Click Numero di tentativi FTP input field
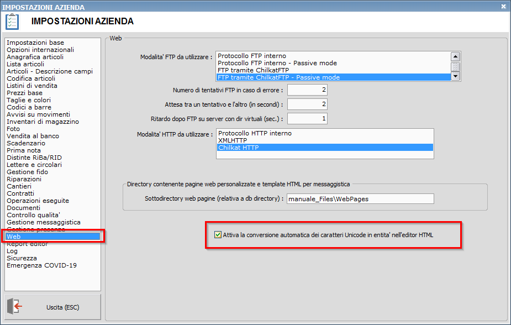Image resolution: width=511 pixels, height=325 pixels. (x=307, y=90)
